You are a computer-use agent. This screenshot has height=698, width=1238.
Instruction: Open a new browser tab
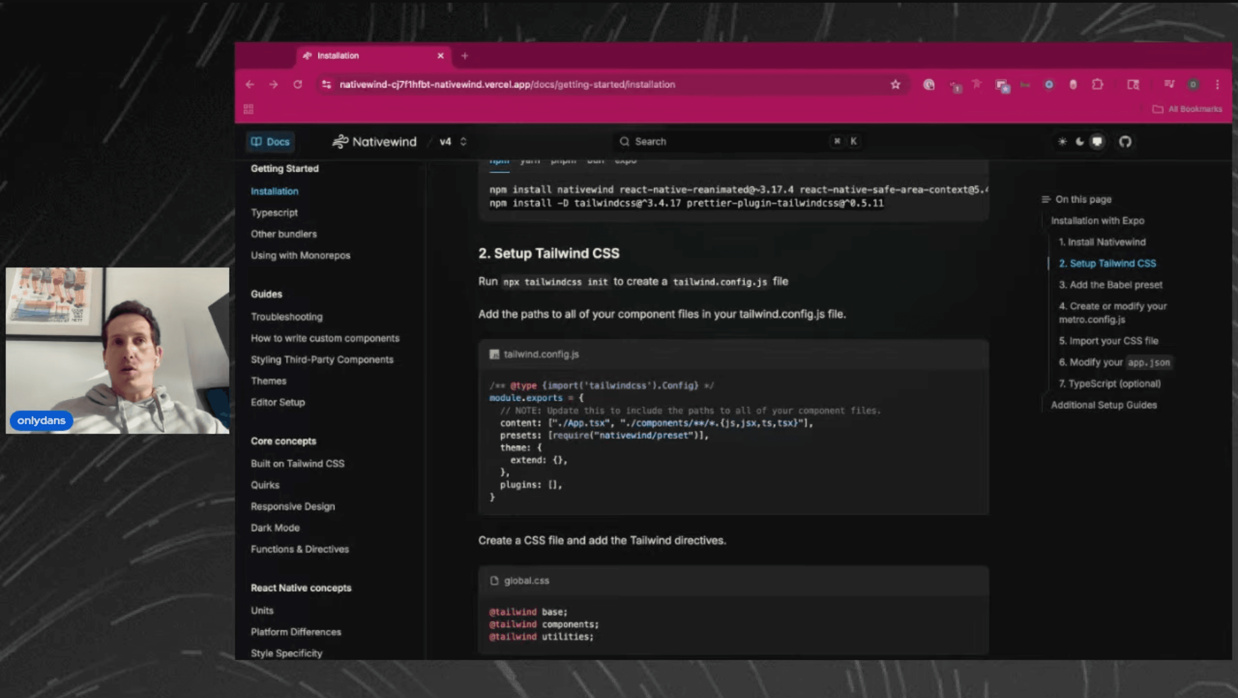click(x=464, y=56)
